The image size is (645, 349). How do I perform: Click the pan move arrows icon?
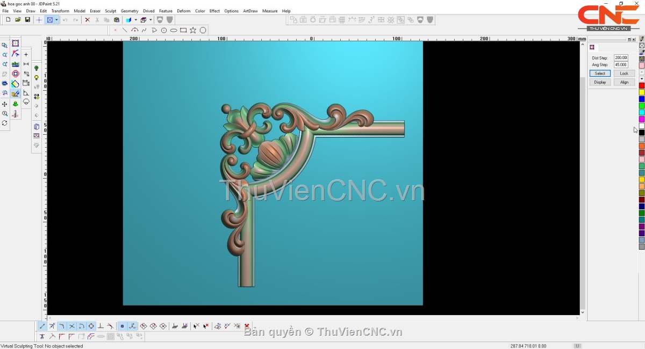point(5,104)
